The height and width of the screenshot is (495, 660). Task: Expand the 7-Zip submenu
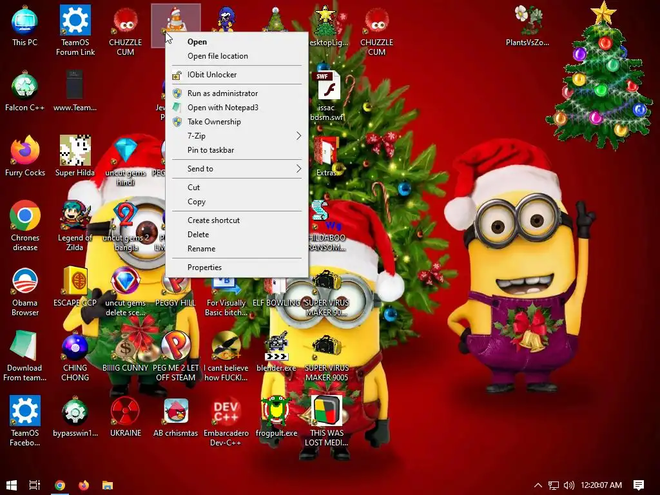(237, 136)
